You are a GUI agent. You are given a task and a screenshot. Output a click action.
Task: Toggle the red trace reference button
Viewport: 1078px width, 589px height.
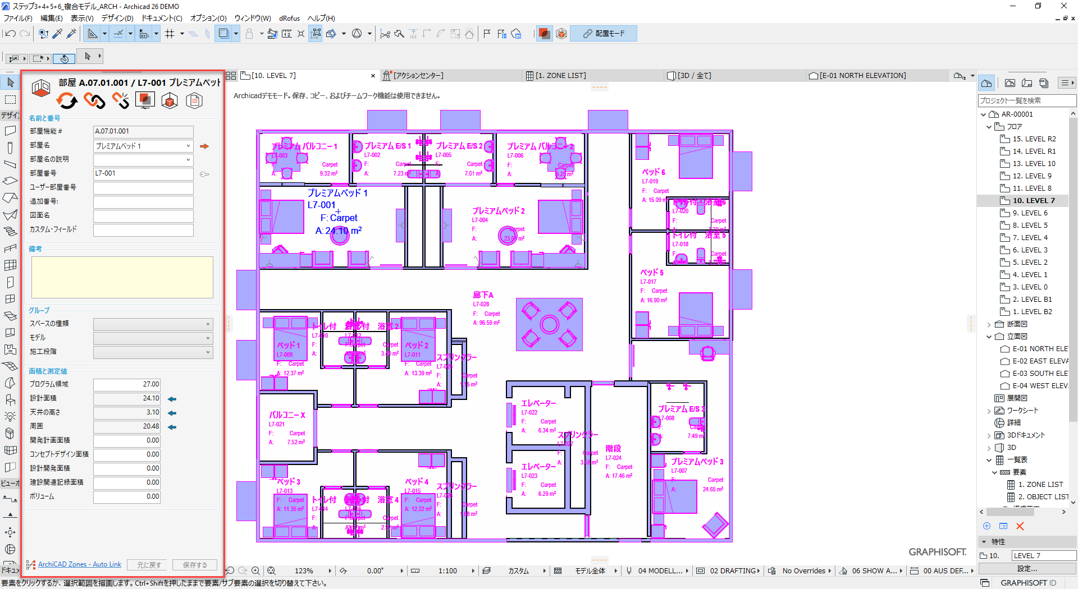pos(543,34)
